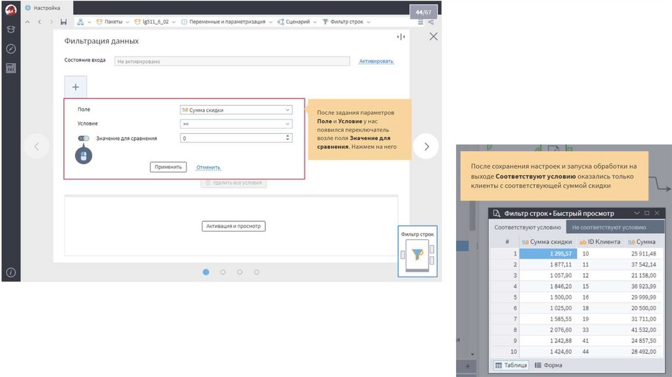Go to next slide with right arrow
The image size is (672, 377).
(x=427, y=146)
